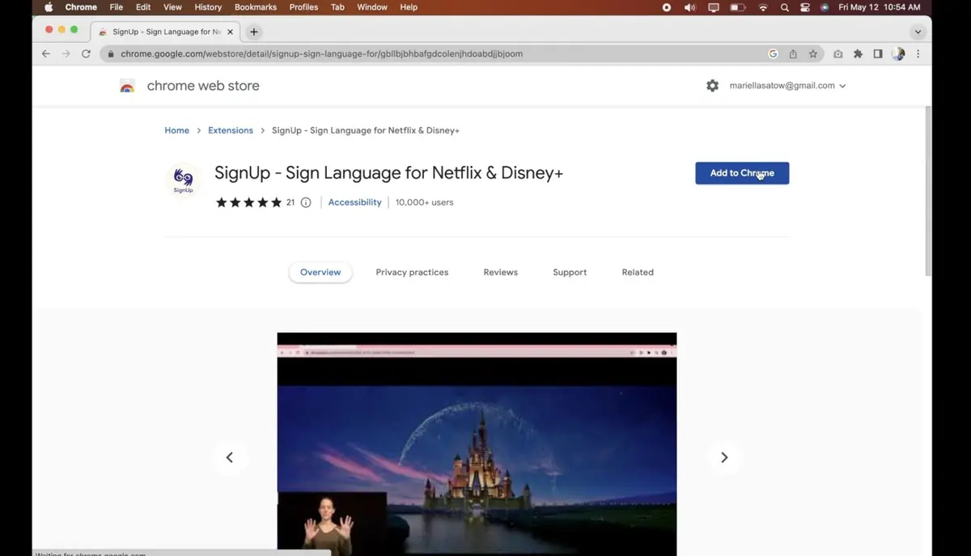Image resolution: width=971 pixels, height=556 pixels.
Task: Go to the Support tab
Action: pyautogui.click(x=570, y=273)
